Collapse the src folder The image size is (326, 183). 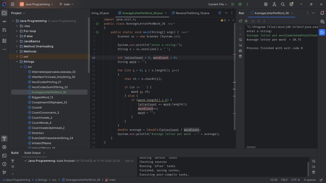(21, 67)
